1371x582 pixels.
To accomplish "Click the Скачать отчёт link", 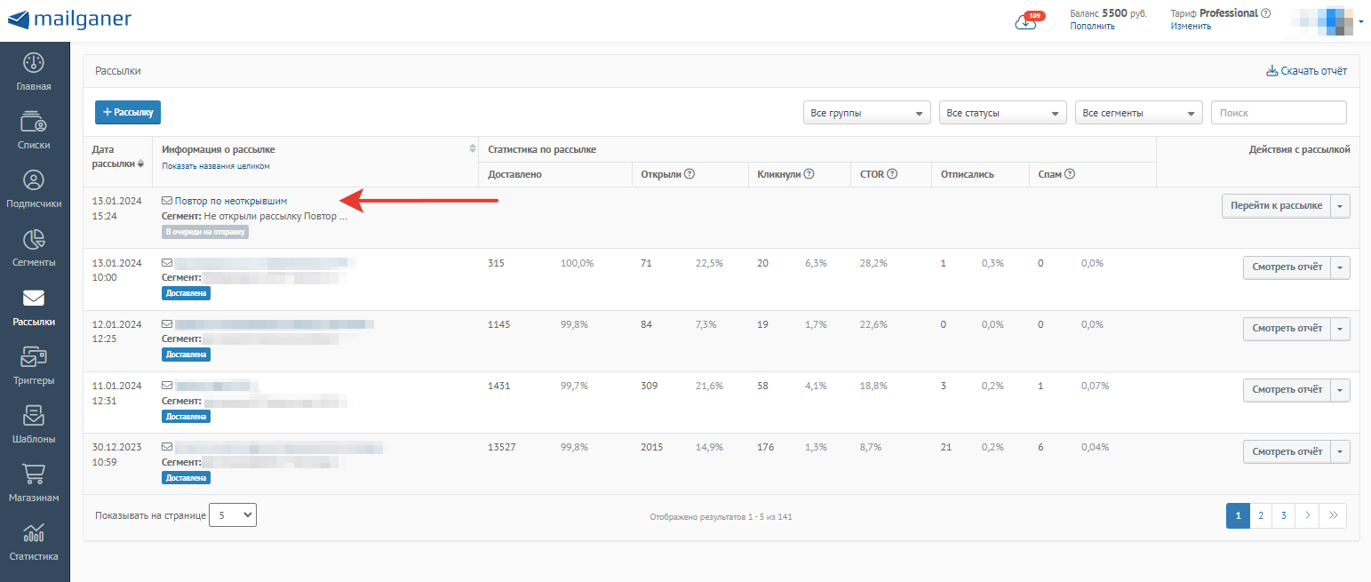I will (1306, 71).
